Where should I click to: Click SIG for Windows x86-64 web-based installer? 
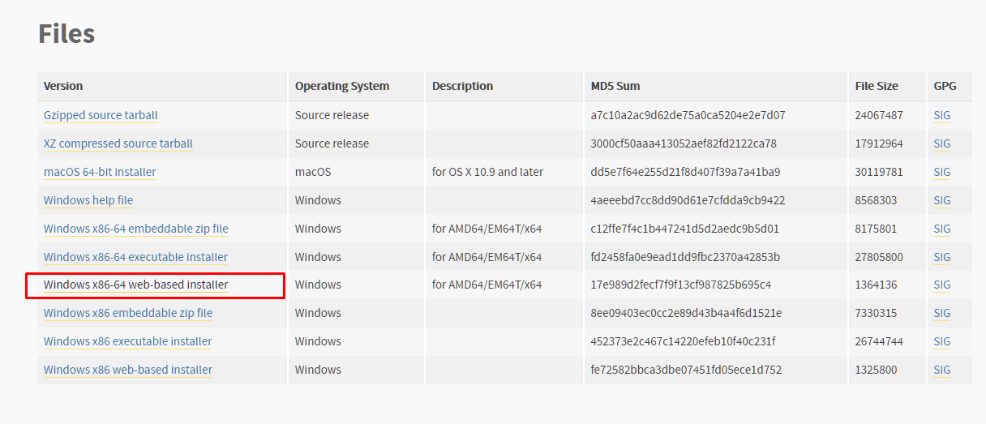click(941, 285)
